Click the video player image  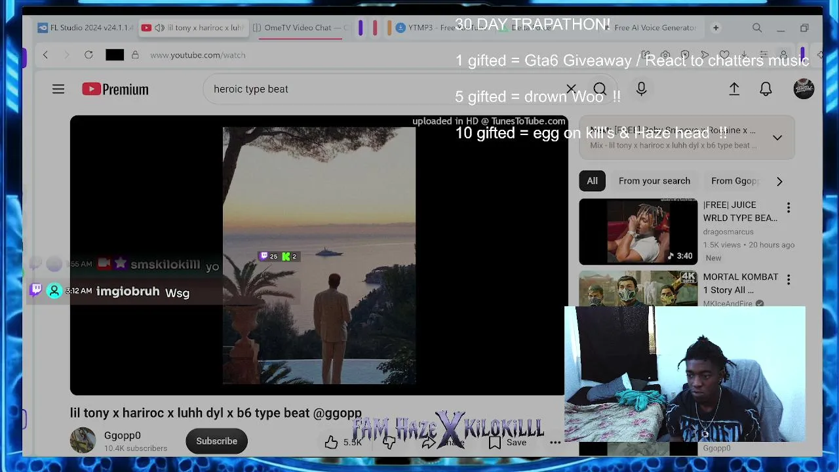pyautogui.click(x=319, y=256)
